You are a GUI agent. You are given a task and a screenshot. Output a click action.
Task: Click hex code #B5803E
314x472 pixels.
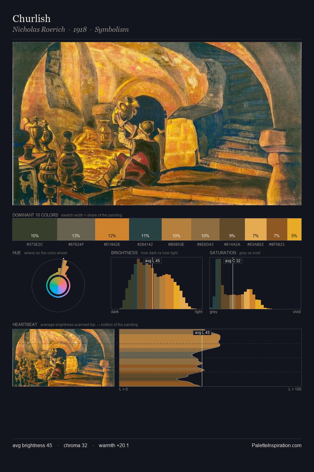coord(176,244)
